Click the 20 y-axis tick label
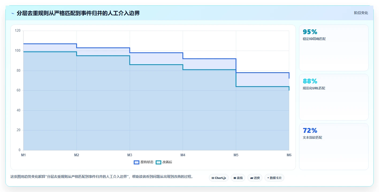The width and height of the screenshot is (379, 192). coord(18,130)
